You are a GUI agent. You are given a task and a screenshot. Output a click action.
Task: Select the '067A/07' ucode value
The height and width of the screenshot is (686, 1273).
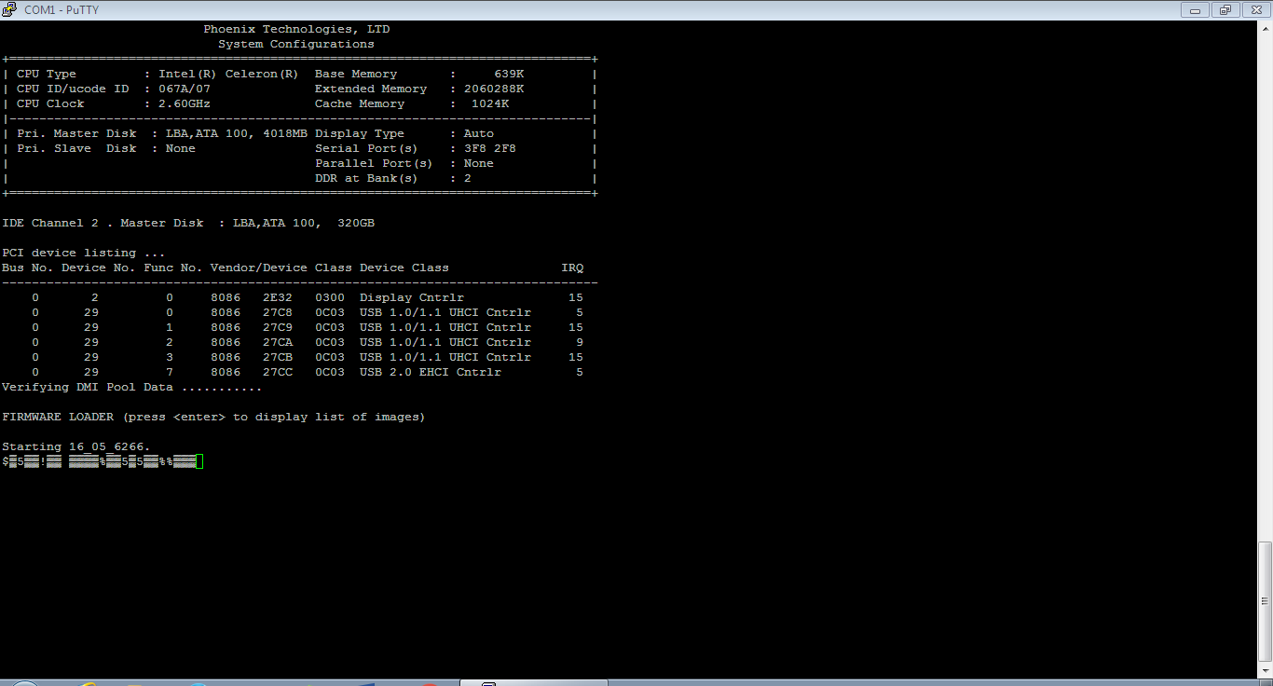185,89
